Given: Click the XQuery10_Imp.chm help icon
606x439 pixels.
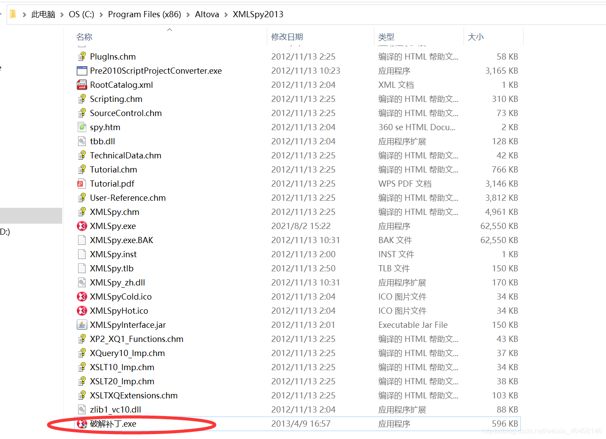Looking at the screenshot, I should pyautogui.click(x=82, y=353).
